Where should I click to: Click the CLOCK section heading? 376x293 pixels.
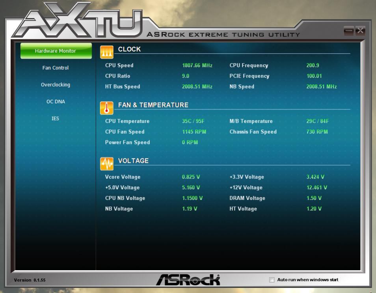coord(130,49)
